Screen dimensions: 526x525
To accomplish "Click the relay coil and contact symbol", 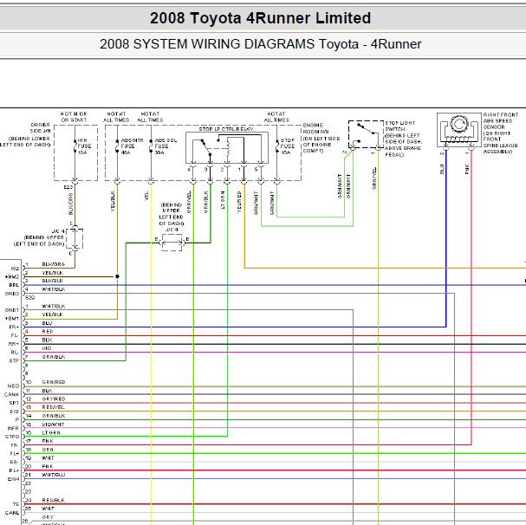I will click(226, 148).
